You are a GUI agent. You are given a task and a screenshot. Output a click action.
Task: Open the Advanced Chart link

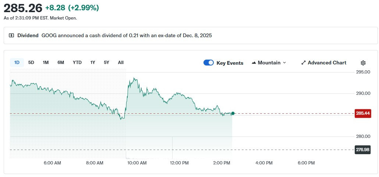pos(327,63)
